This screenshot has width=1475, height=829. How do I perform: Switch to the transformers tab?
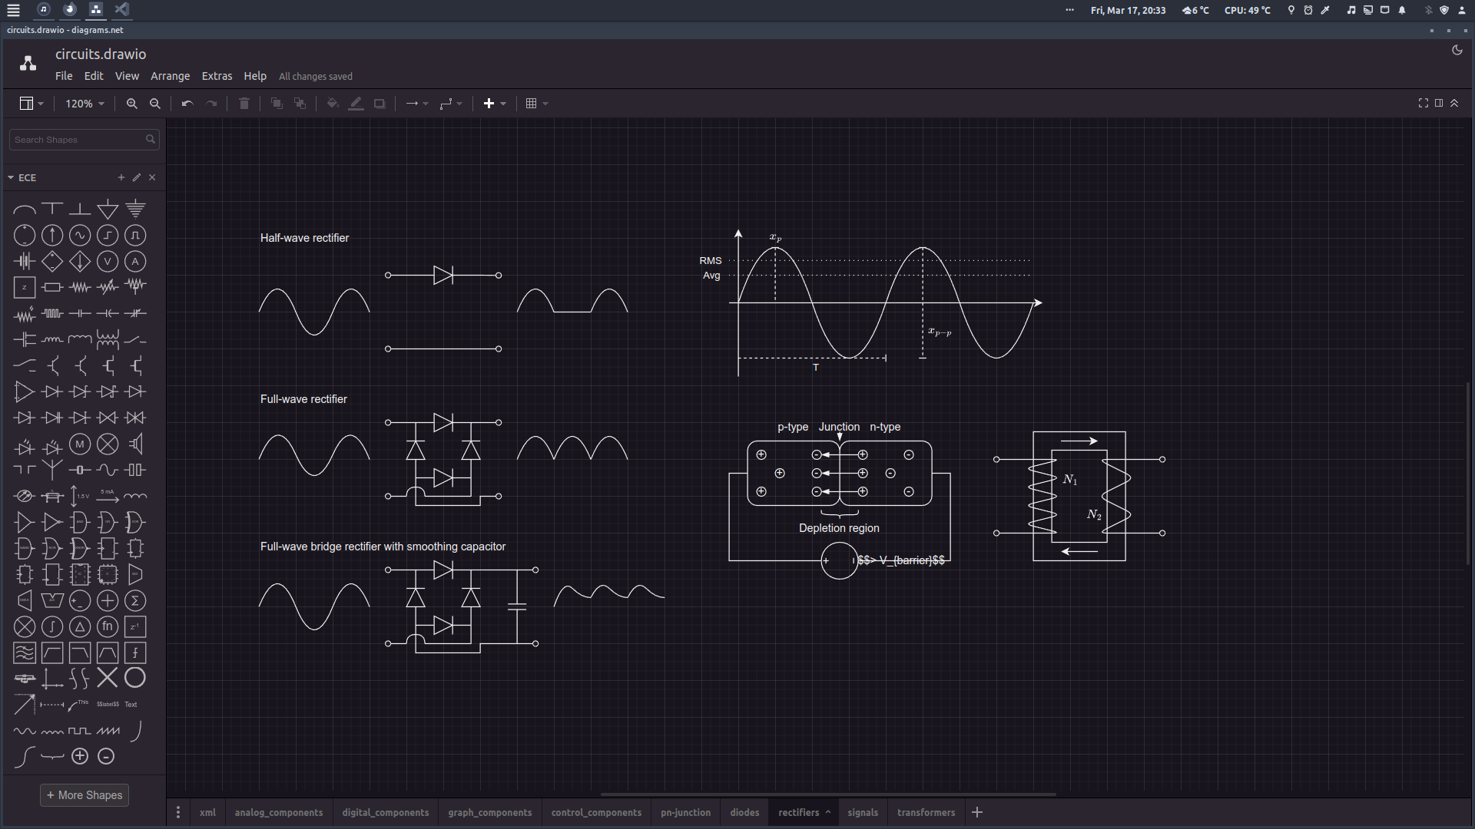tap(926, 812)
